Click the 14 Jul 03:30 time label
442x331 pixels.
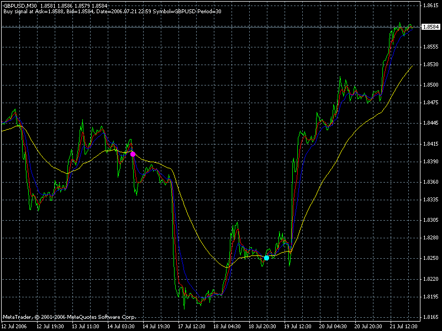[120, 327]
